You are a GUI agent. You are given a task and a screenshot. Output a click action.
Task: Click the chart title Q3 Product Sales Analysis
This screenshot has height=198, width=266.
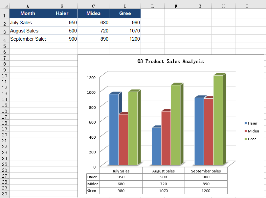(x=170, y=61)
